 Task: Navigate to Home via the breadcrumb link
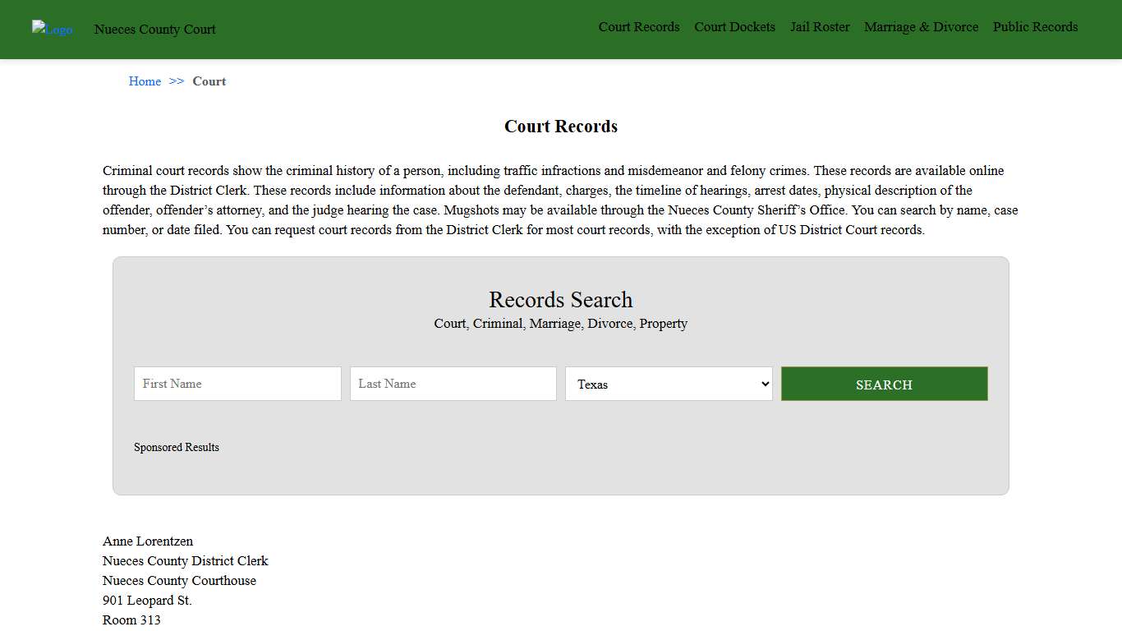point(145,81)
